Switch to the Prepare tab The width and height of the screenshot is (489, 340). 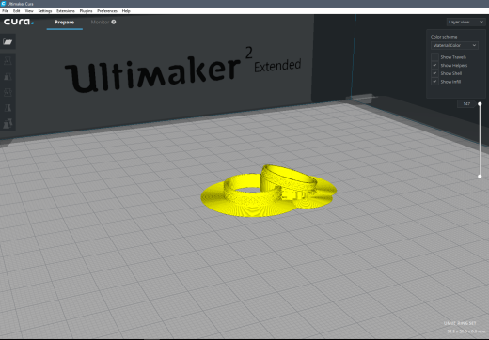coord(65,22)
